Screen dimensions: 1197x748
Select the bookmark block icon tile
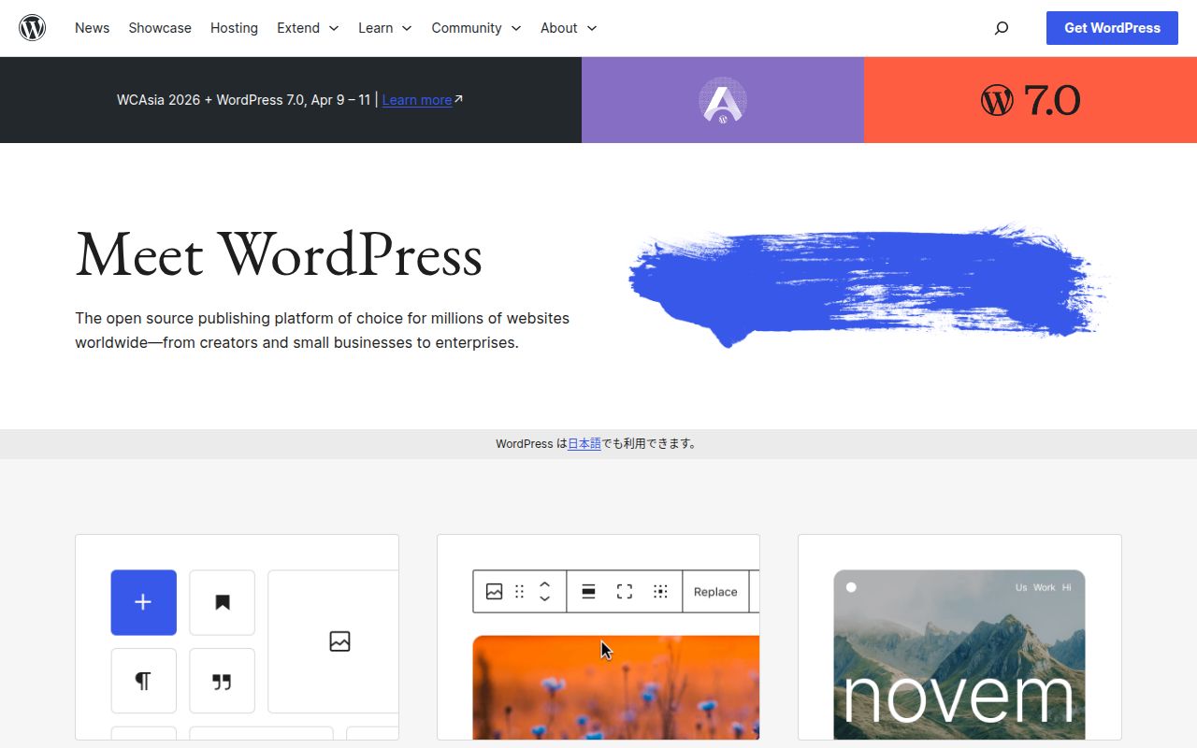(x=223, y=602)
